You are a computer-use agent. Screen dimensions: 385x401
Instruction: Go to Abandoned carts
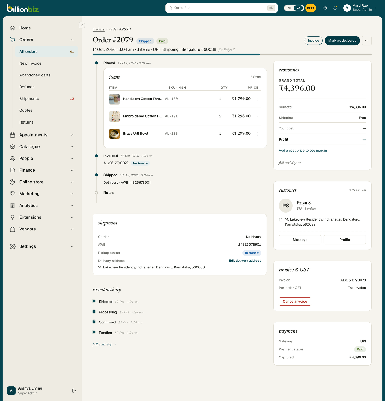[x=47, y=75]
